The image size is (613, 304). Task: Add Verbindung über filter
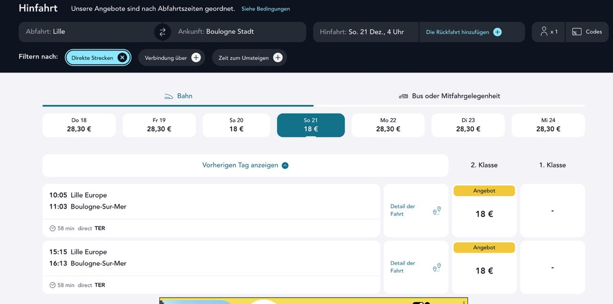coord(196,58)
